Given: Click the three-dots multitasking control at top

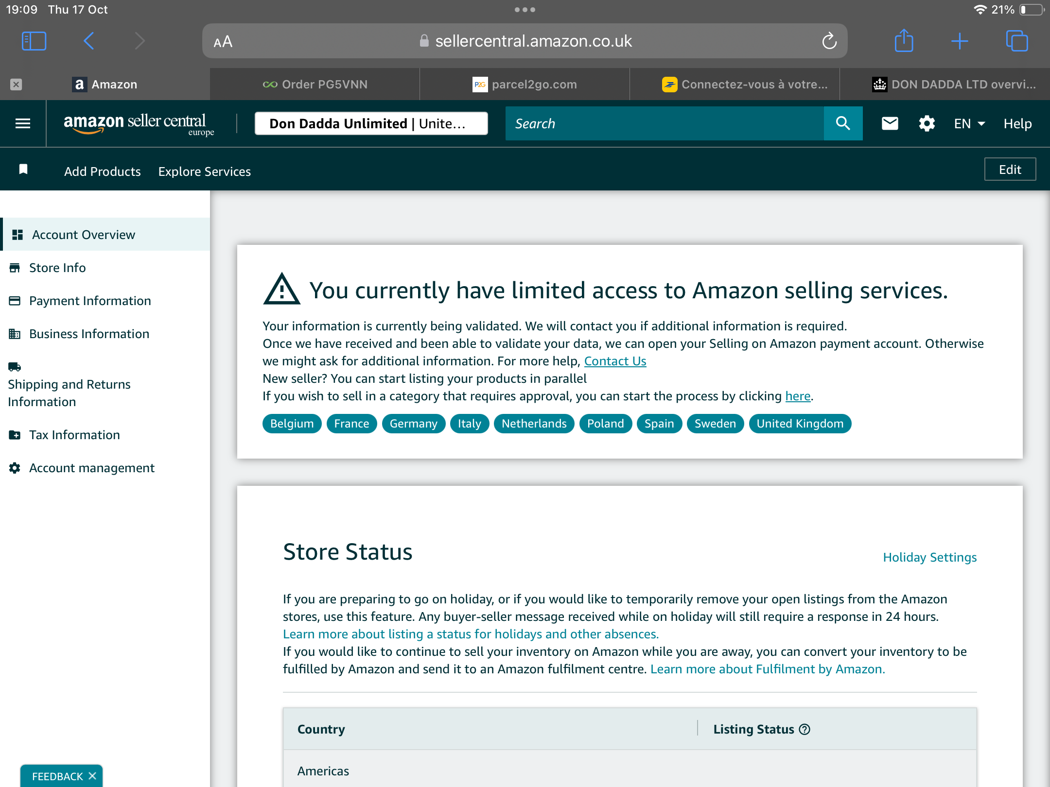Looking at the screenshot, I should coord(525,10).
